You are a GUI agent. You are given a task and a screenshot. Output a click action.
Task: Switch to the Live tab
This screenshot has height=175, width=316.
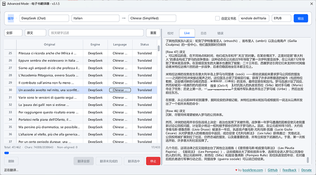click(187, 33)
